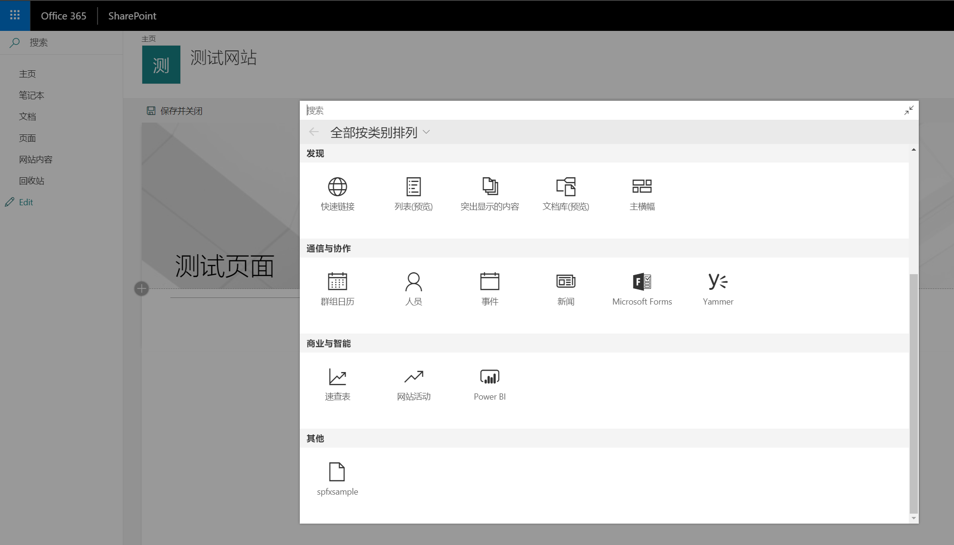
Task: Select the 新闻 web part
Action: click(x=565, y=288)
